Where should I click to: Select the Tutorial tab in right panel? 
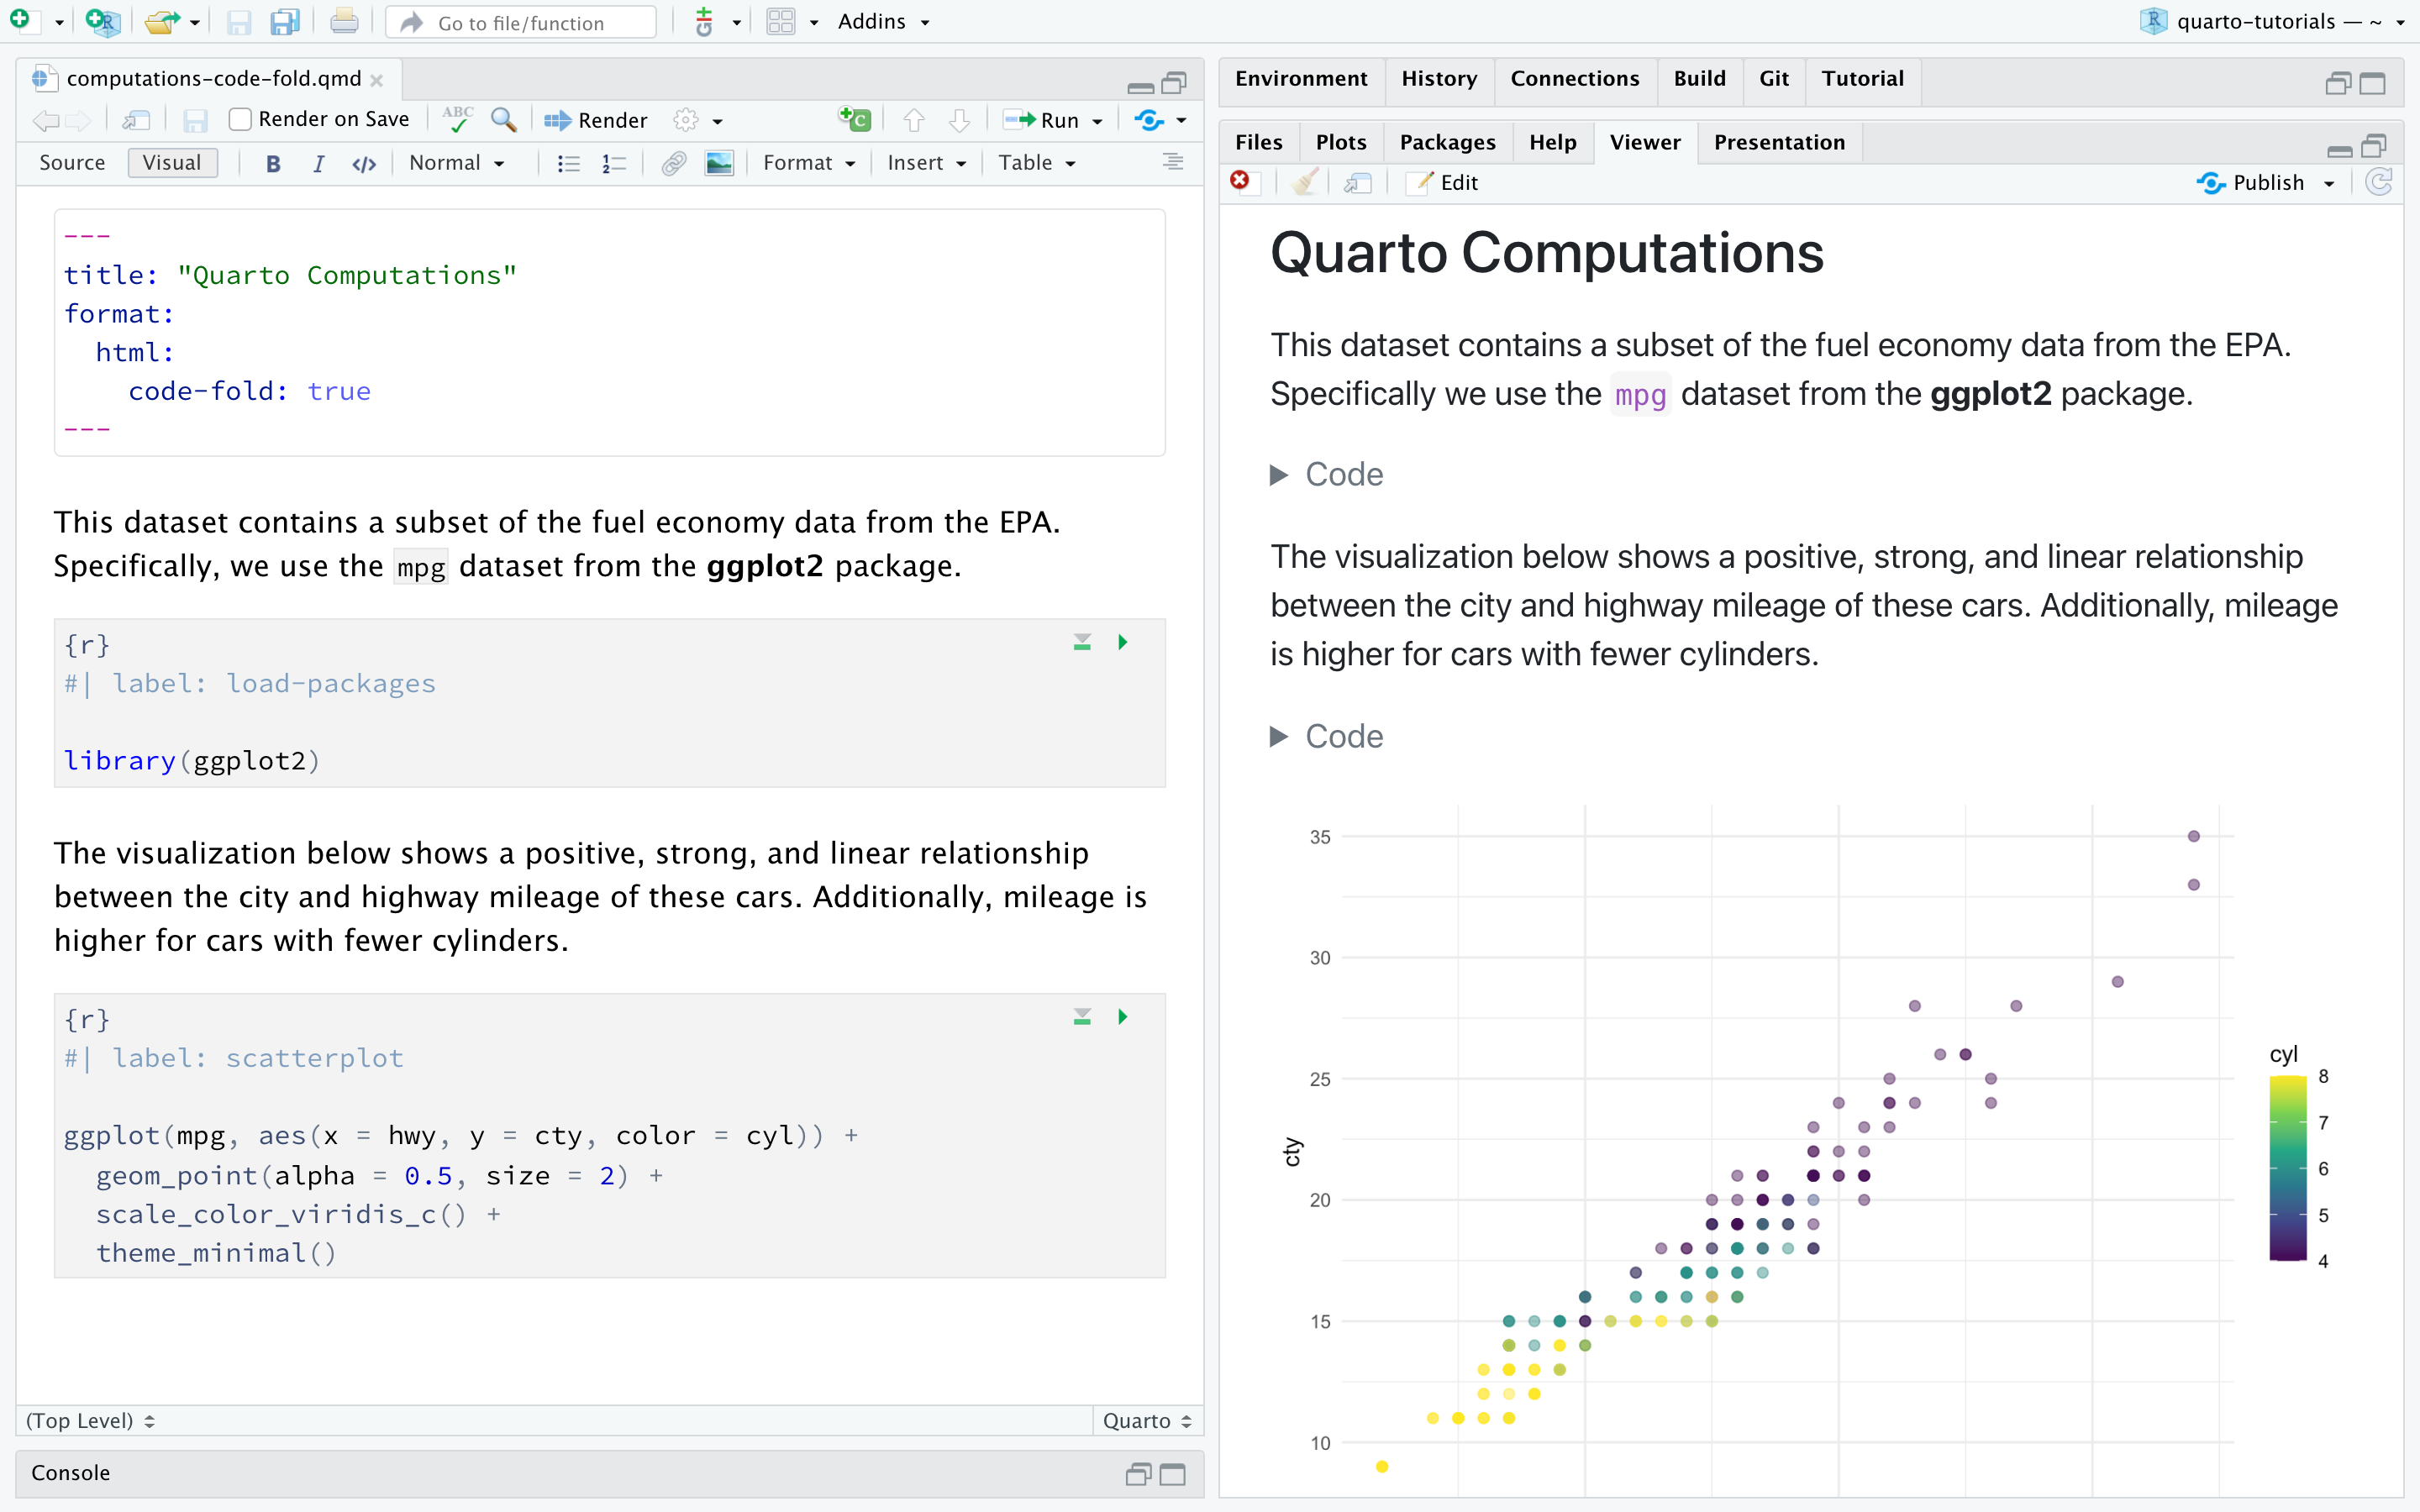(x=1859, y=76)
